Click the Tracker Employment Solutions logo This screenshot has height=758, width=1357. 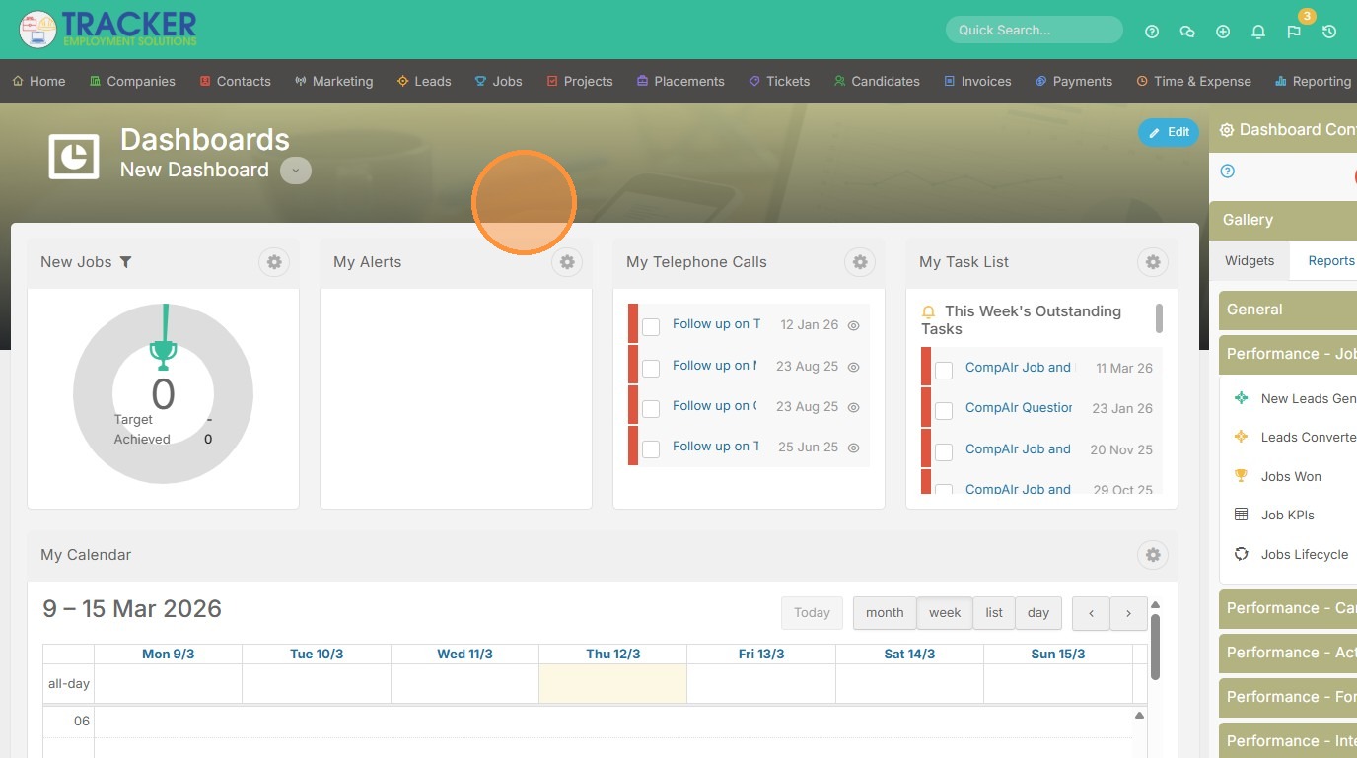click(x=108, y=30)
